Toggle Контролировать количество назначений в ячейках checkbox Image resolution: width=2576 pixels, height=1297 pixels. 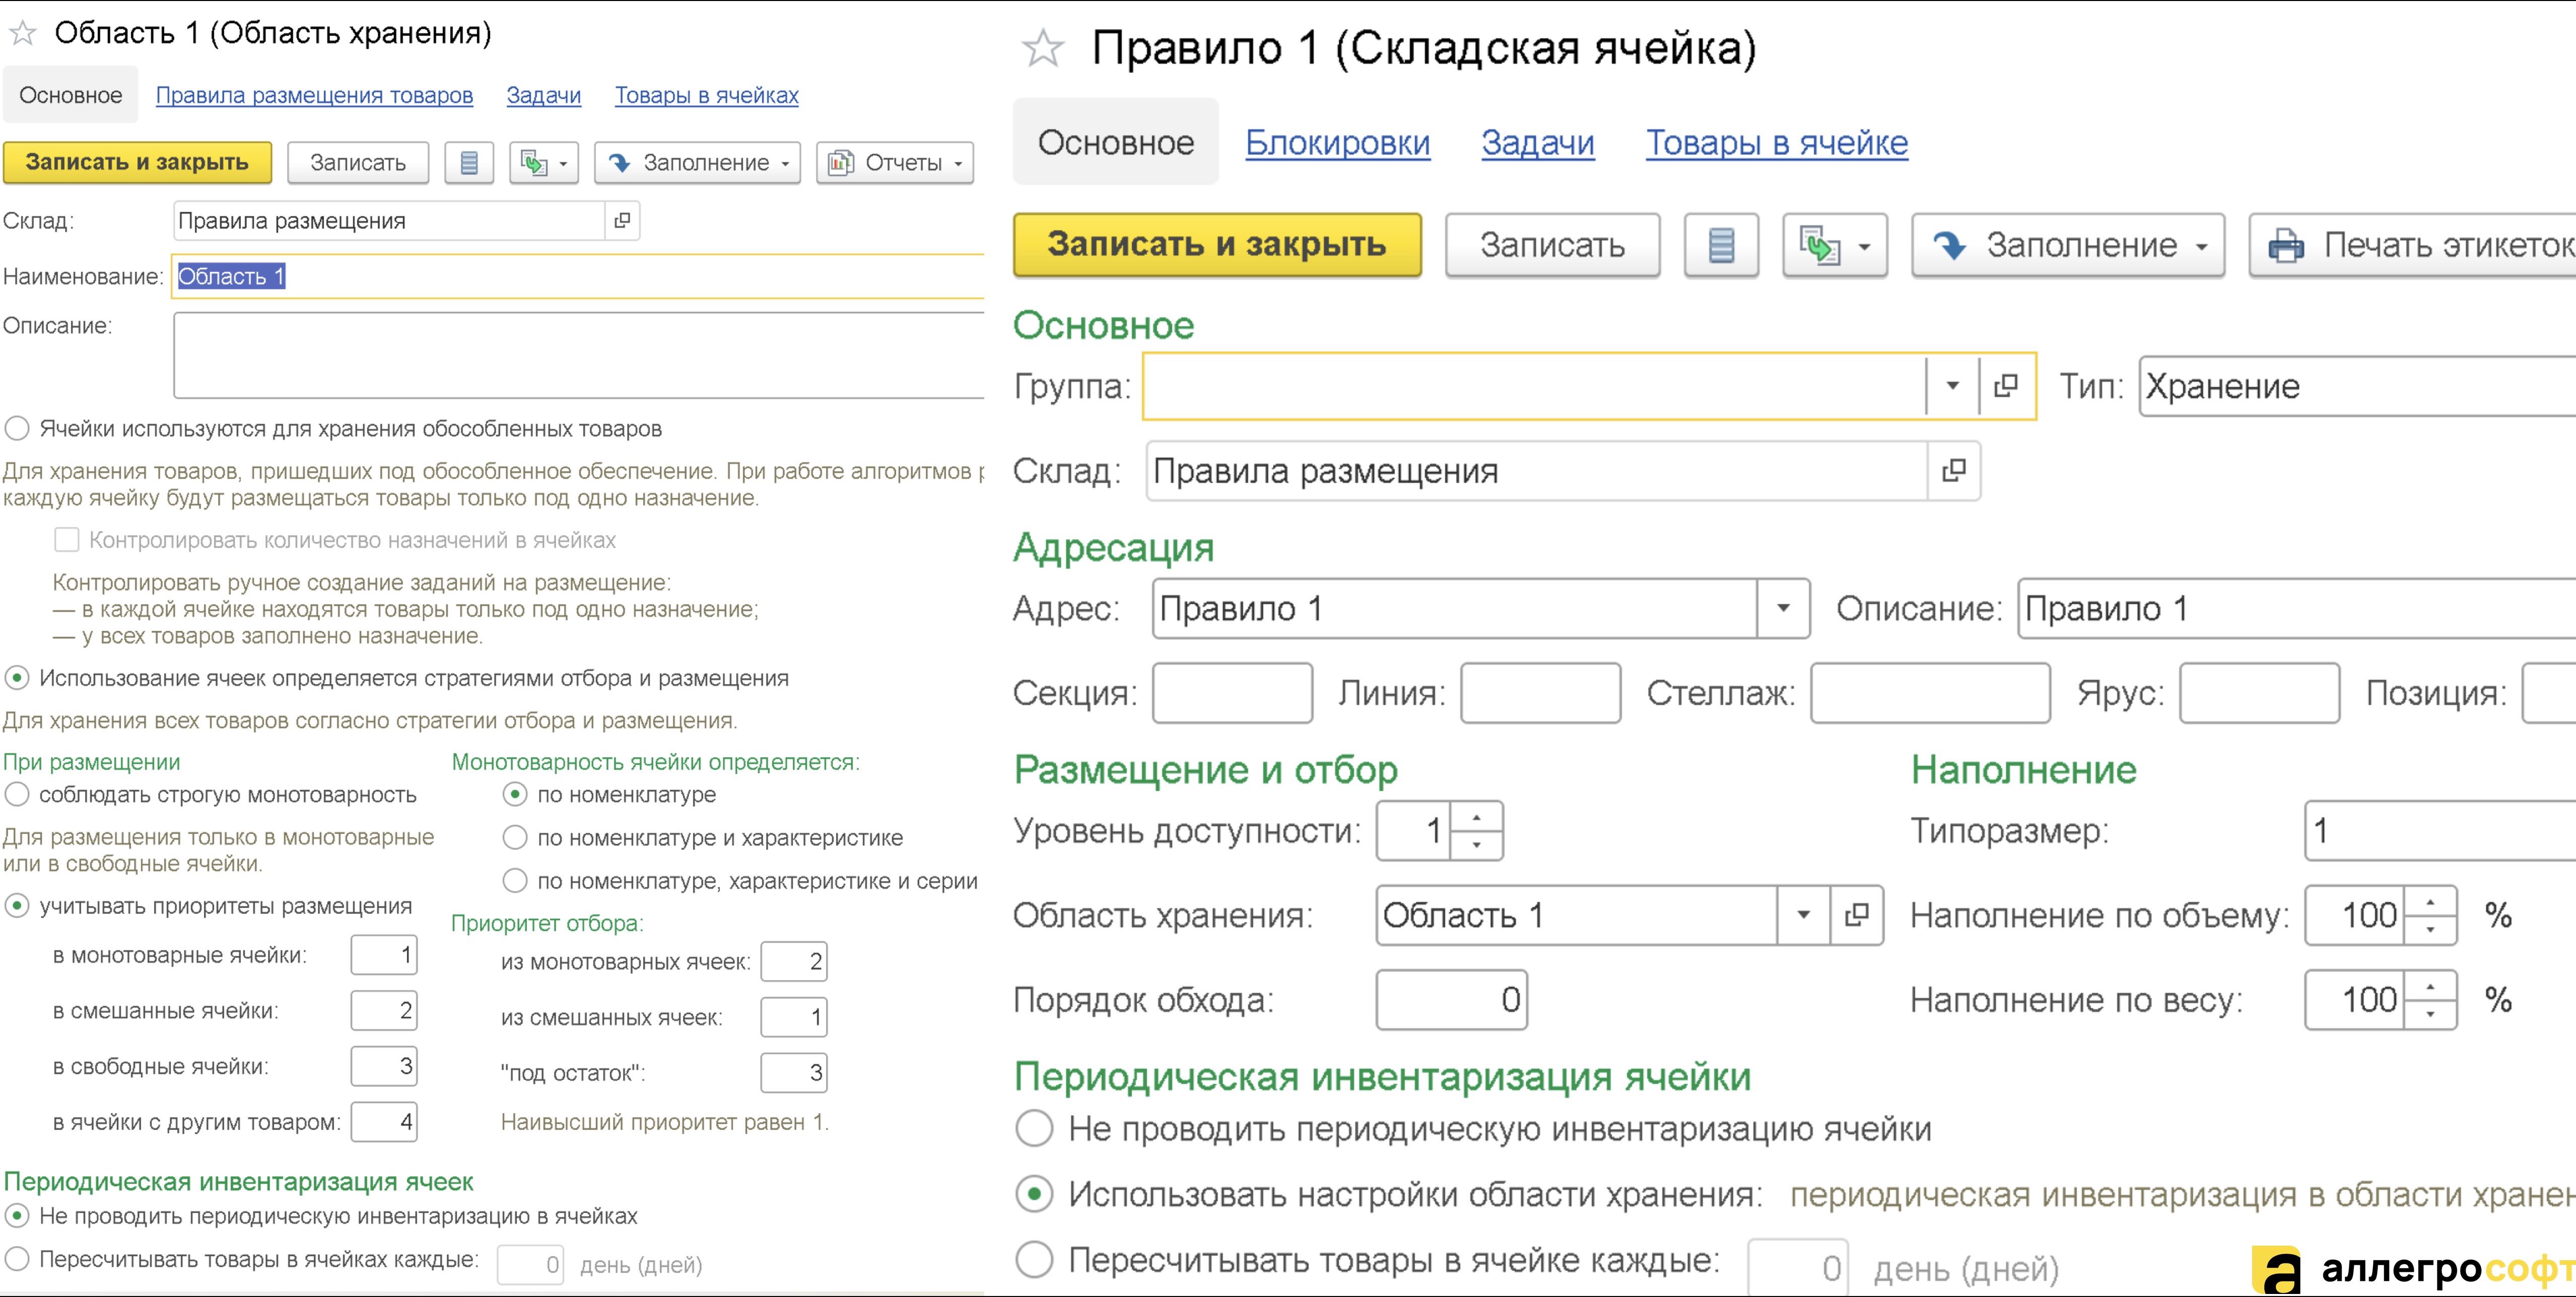click(x=67, y=540)
